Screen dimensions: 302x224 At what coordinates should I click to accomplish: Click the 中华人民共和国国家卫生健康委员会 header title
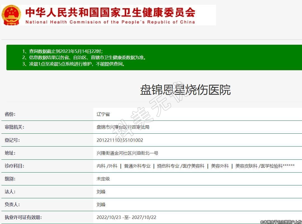tap(110, 12)
